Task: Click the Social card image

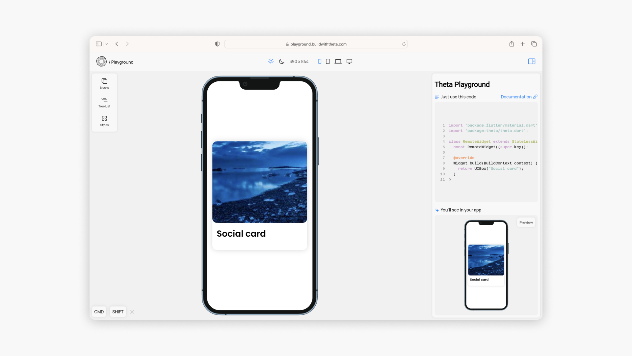Action: (x=260, y=182)
